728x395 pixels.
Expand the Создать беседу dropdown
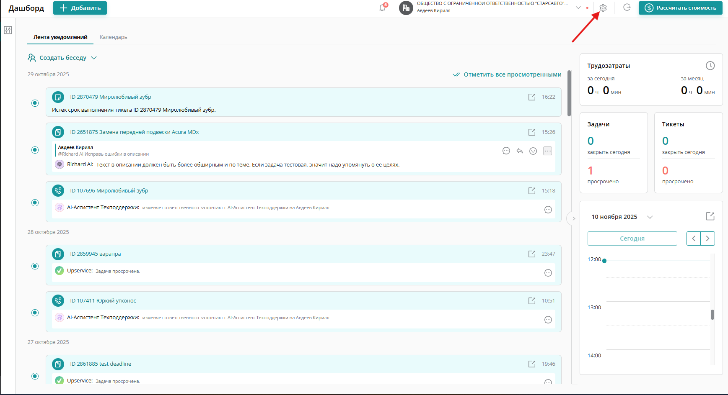click(x=94, y=58)
